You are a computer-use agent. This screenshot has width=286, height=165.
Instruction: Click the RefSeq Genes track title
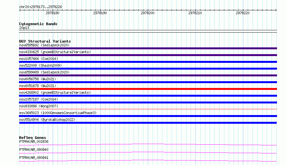(x=32, y=138)
